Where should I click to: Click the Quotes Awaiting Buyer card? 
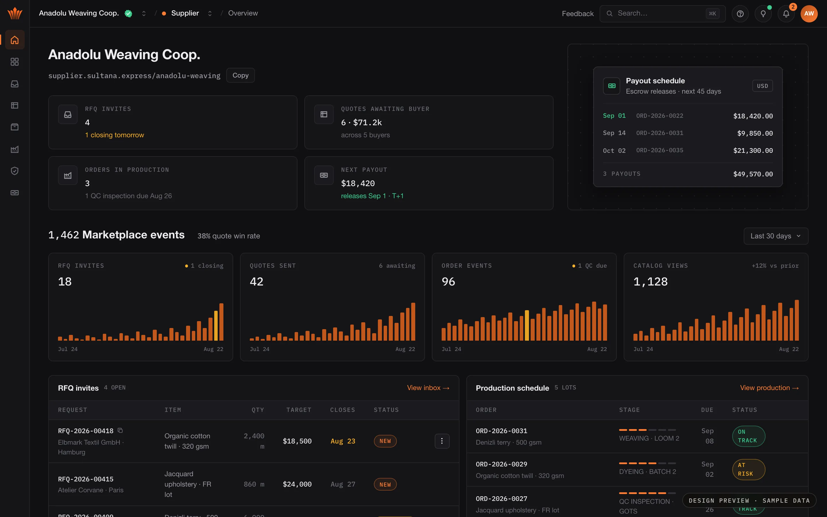[x=428, y=122]
